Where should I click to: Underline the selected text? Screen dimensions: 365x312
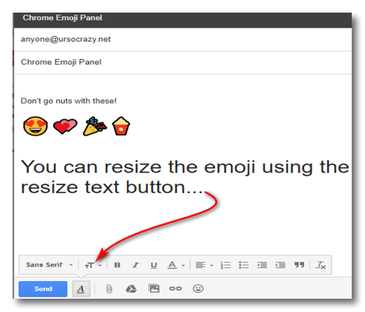pos(154,266)
